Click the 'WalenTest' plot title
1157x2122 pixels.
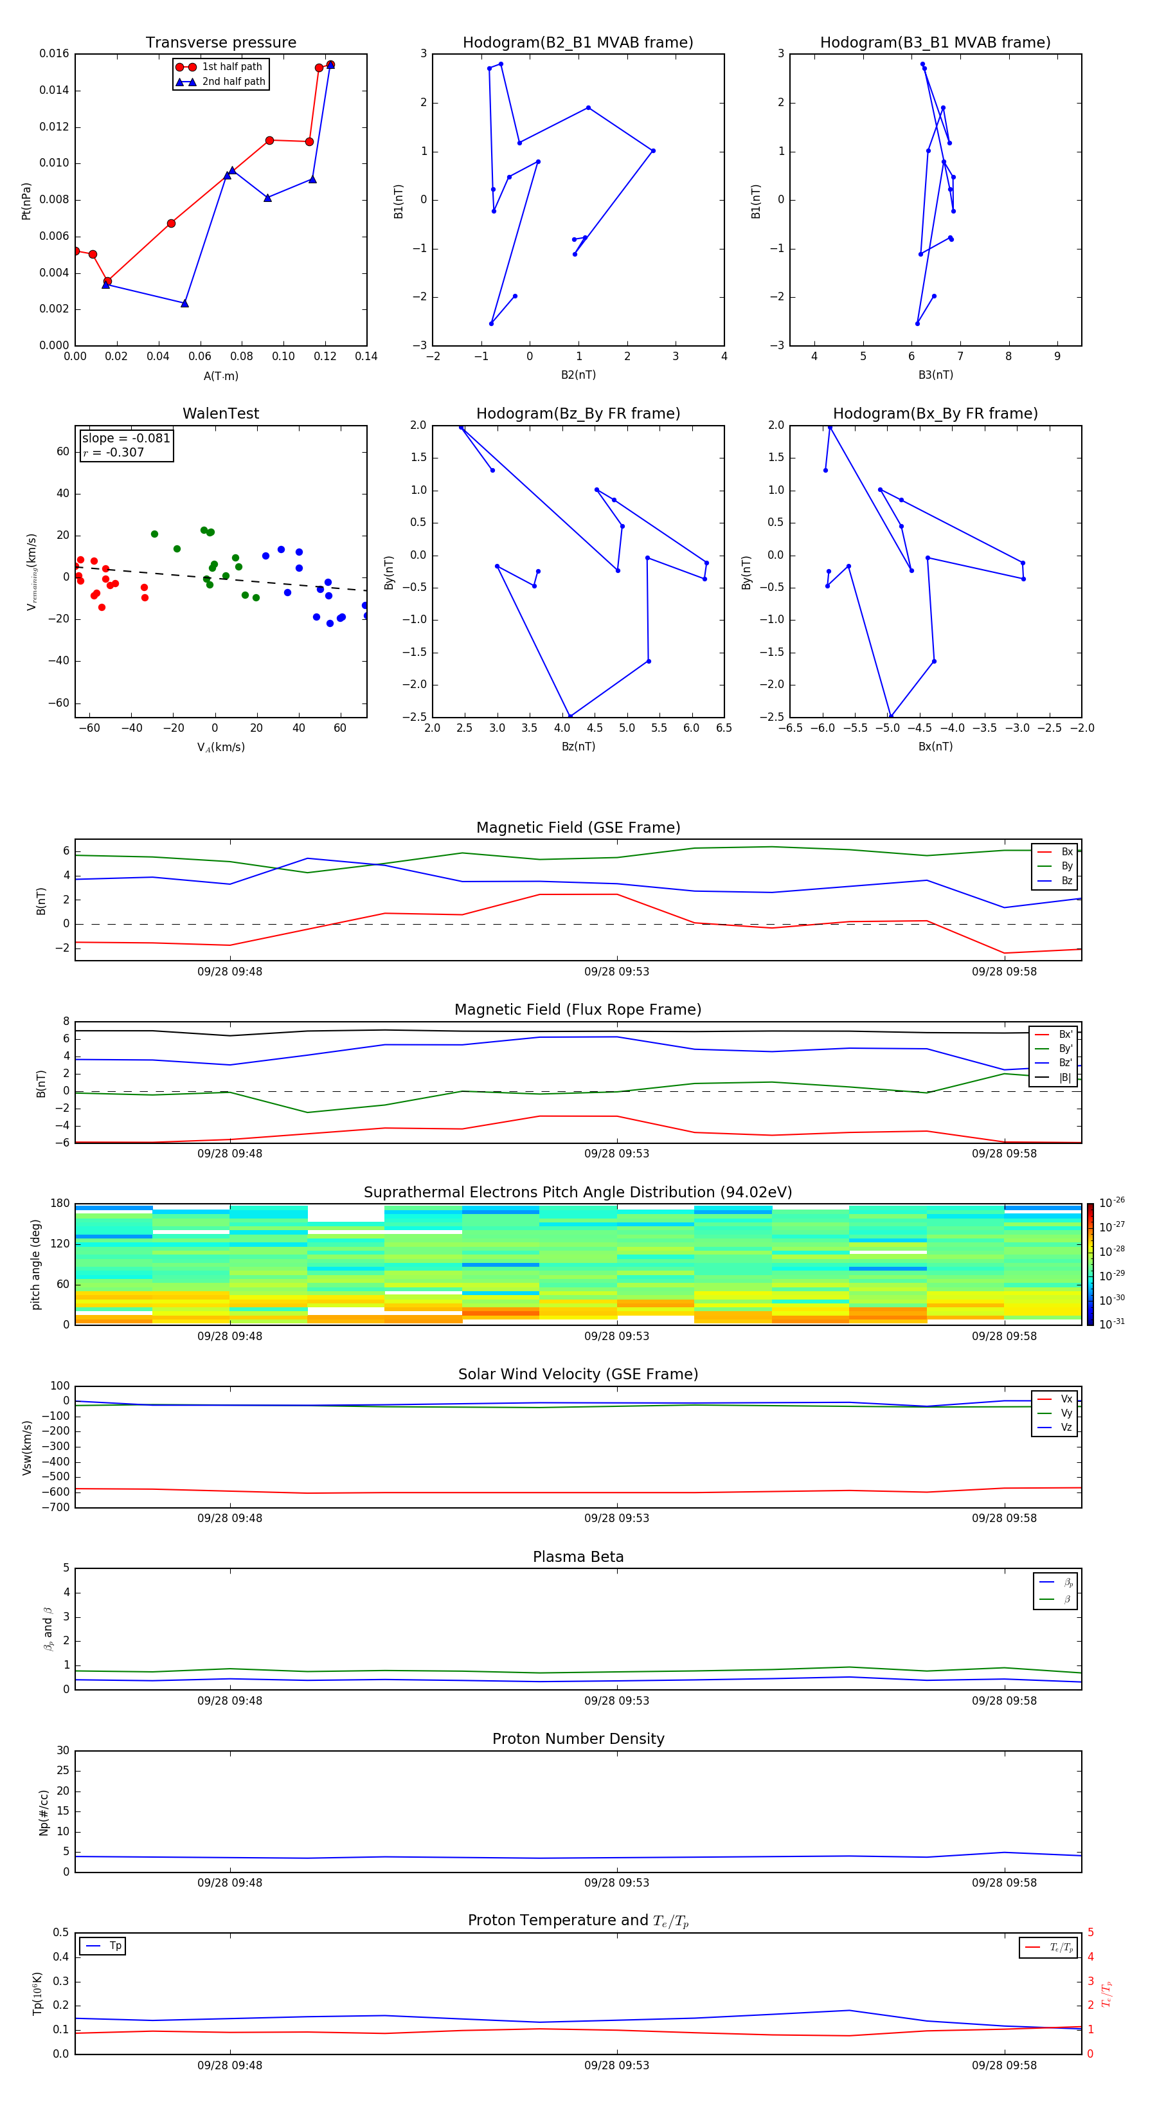pos(220,413)
